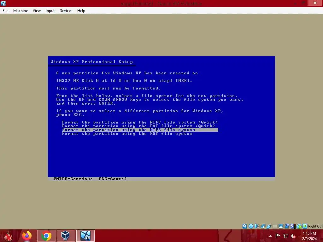Viewport: 323px width, 242px height.
Task: Click the optical disk indicator icon
Action: coord(251,226)
